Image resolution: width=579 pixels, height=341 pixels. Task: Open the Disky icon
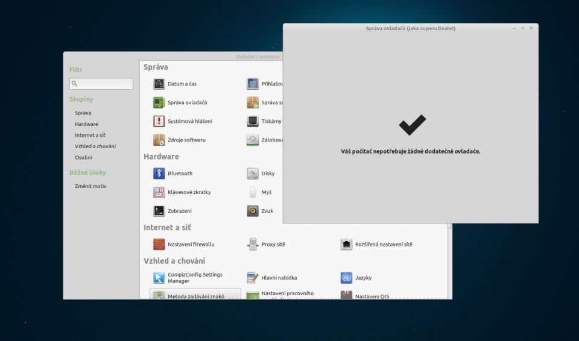pos(253,174)
